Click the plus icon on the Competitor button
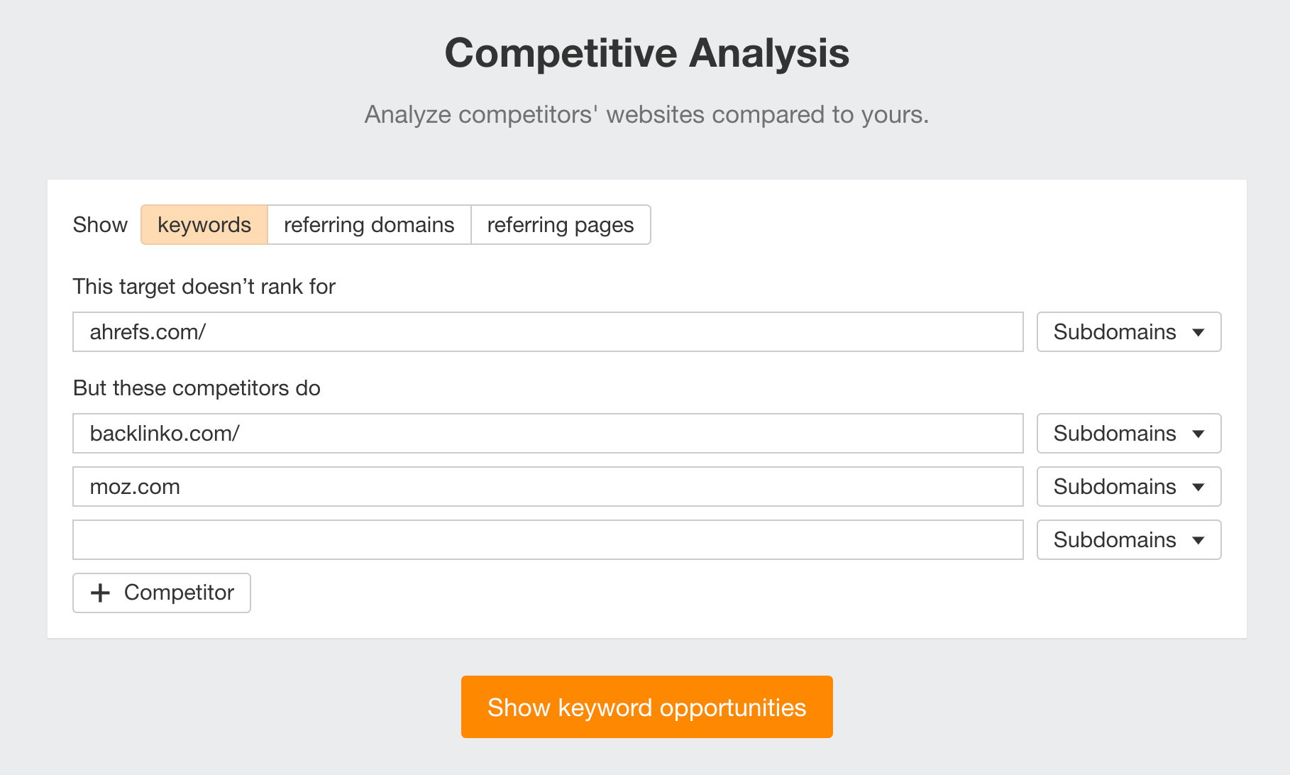Viewport: 1290px width, 775px height. [x=100, y=593]
